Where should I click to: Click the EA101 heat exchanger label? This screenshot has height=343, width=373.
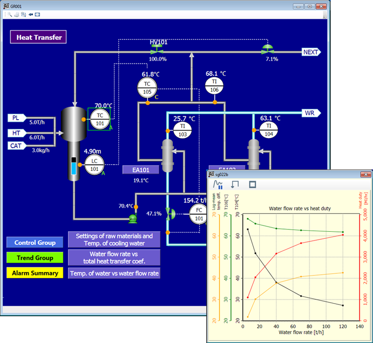pyautogui.click(x=140, y=169)
